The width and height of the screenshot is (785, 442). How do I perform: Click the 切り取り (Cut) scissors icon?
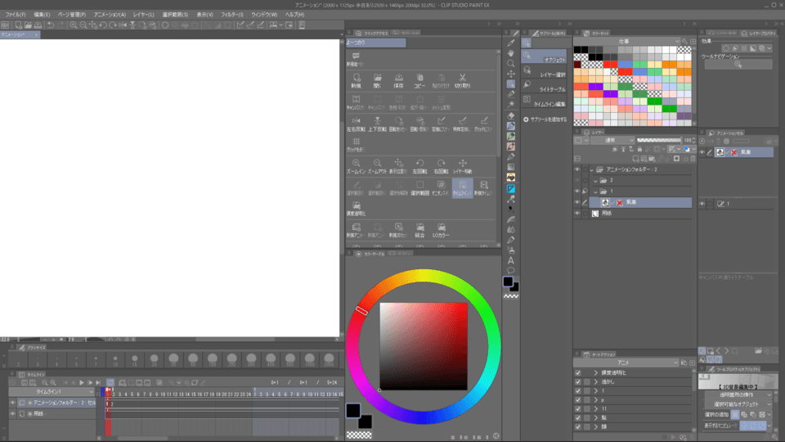pyautogui.click(x=462, y=80)
